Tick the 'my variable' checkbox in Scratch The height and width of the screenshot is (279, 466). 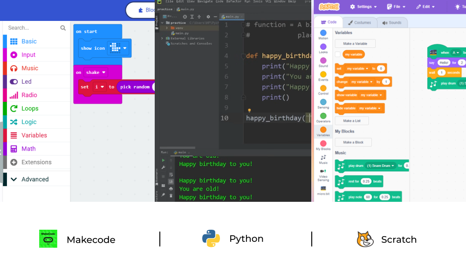[338, 54]
